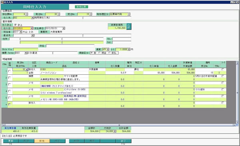Open the 通貨 JPY dropdown
Screen dimensions: 240x146
click(x=108, y=49)
